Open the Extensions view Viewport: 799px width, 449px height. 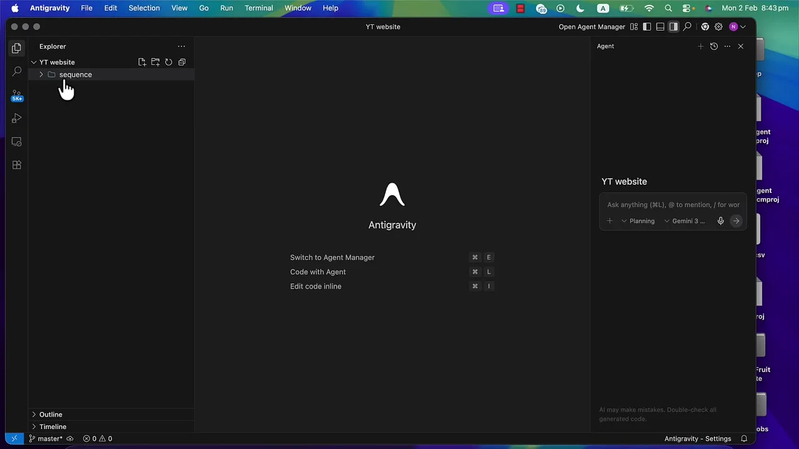click(17, 165)
